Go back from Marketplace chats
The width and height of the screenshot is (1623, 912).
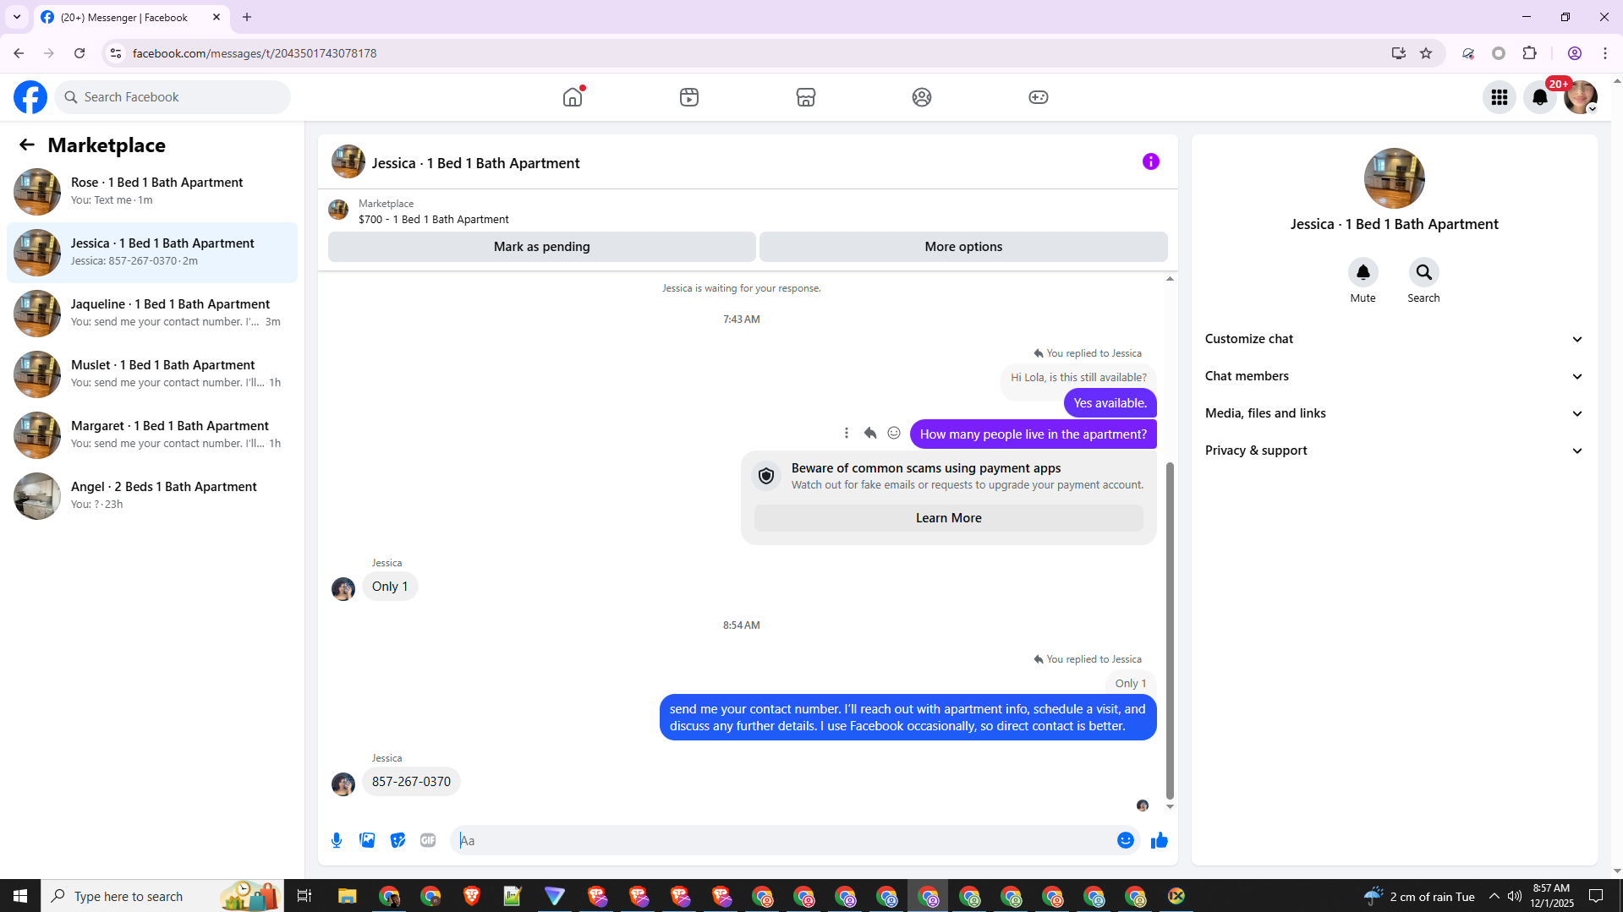click(x=27, y=145)
